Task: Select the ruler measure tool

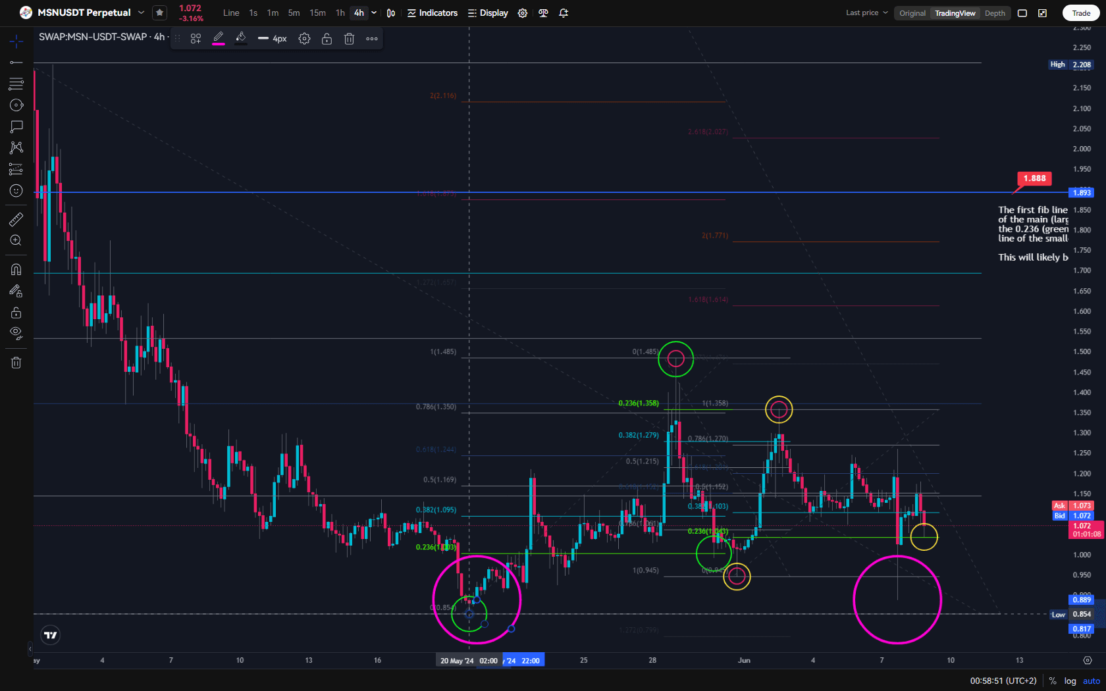Action: [16, 219]
